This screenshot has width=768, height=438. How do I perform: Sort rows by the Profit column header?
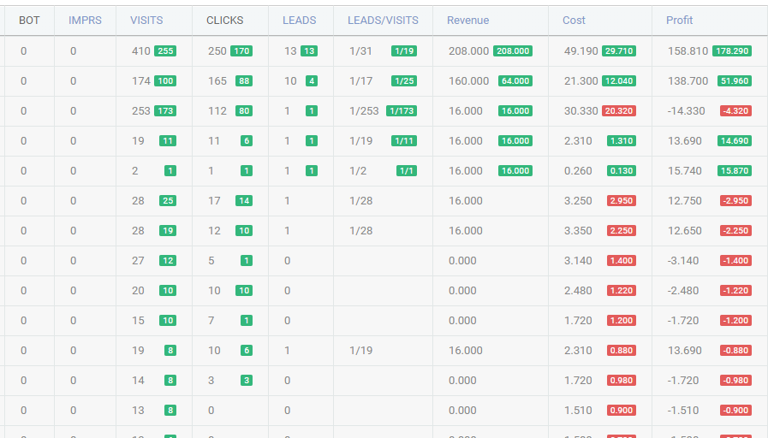[680, 21]
